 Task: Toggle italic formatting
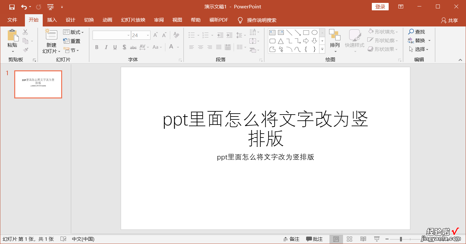click(106, 47)
